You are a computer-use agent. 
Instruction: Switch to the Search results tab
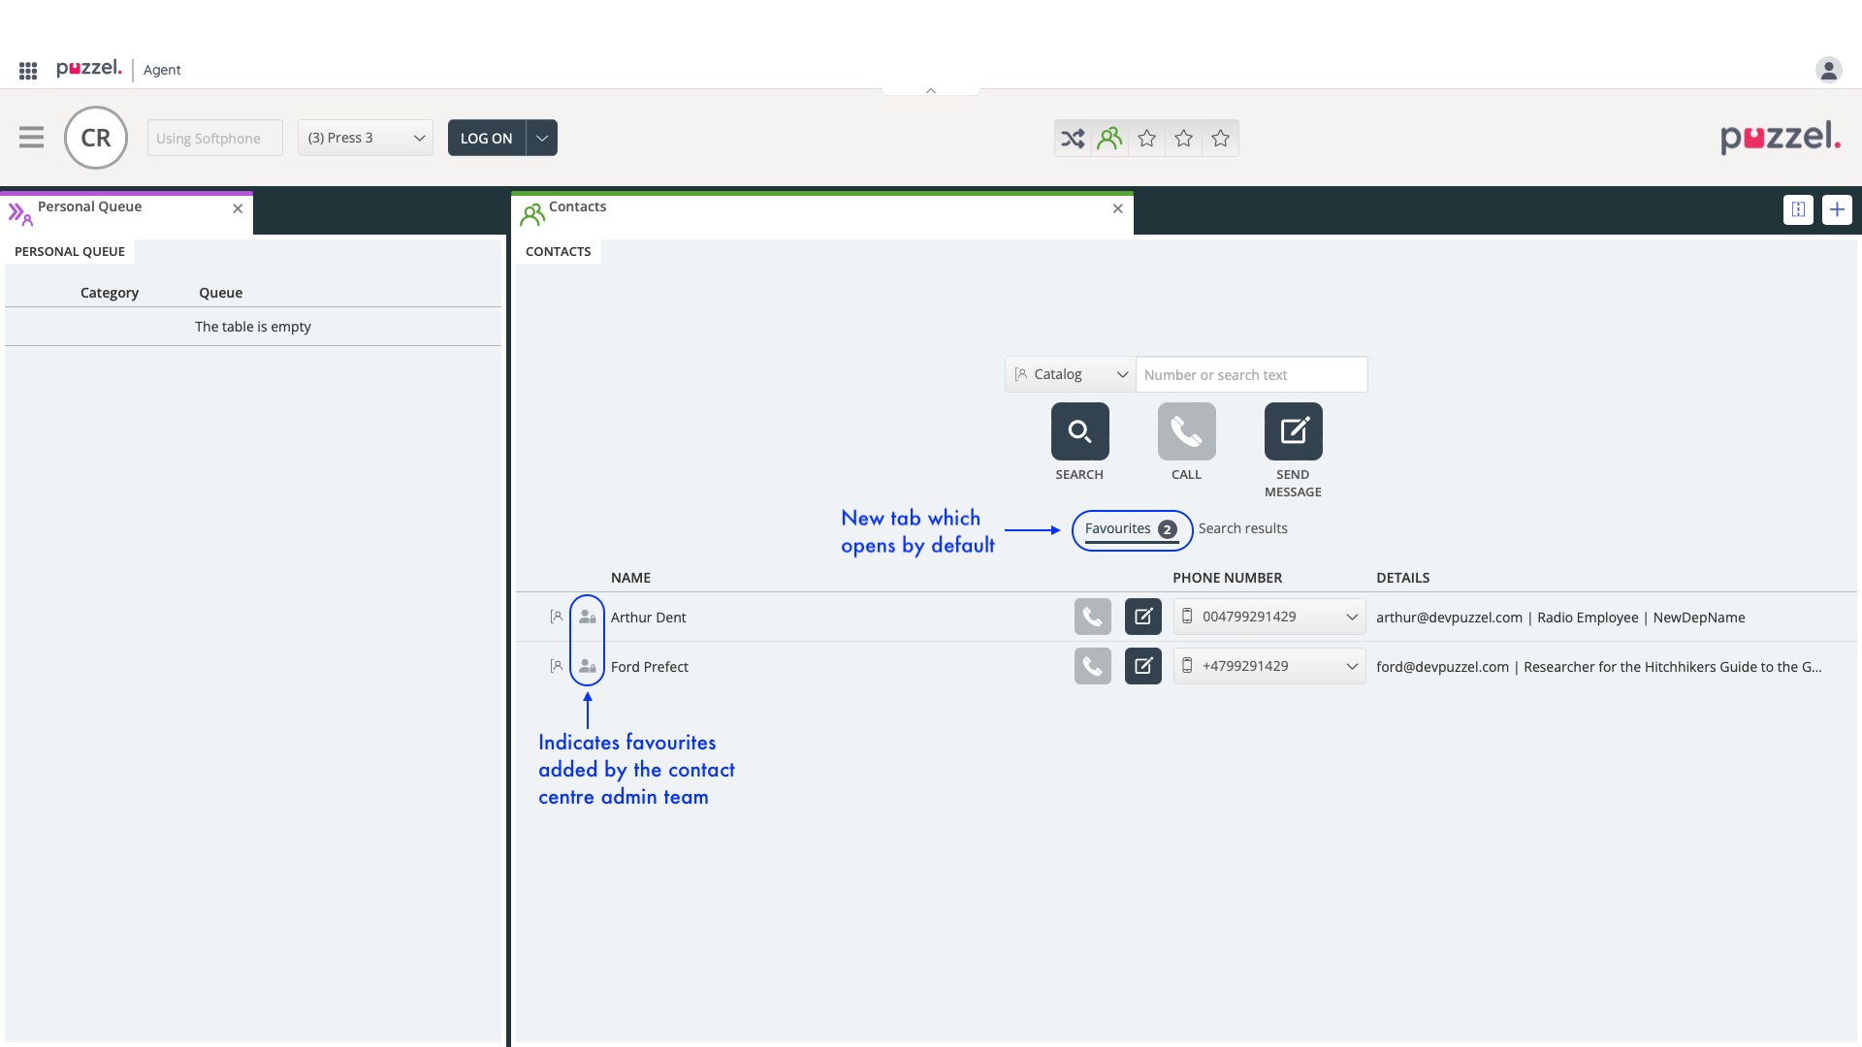click(x=1242, y=528)
